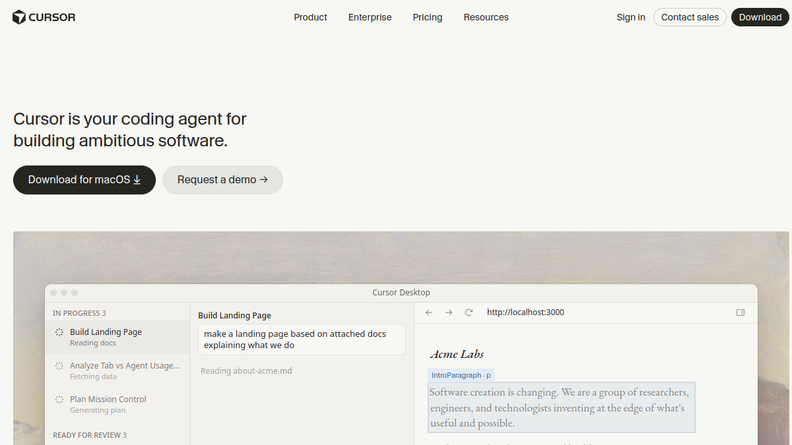Click spinner icon beside Plan Mission Control

click(x=59, y=400)
